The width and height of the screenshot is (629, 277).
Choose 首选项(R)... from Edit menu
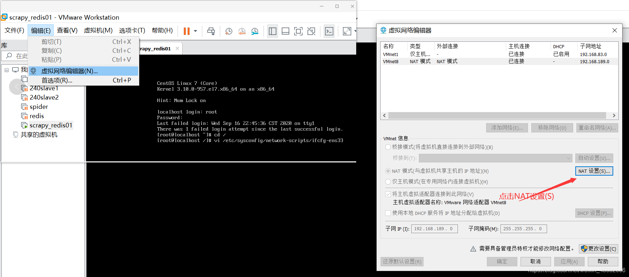point(83,80)
